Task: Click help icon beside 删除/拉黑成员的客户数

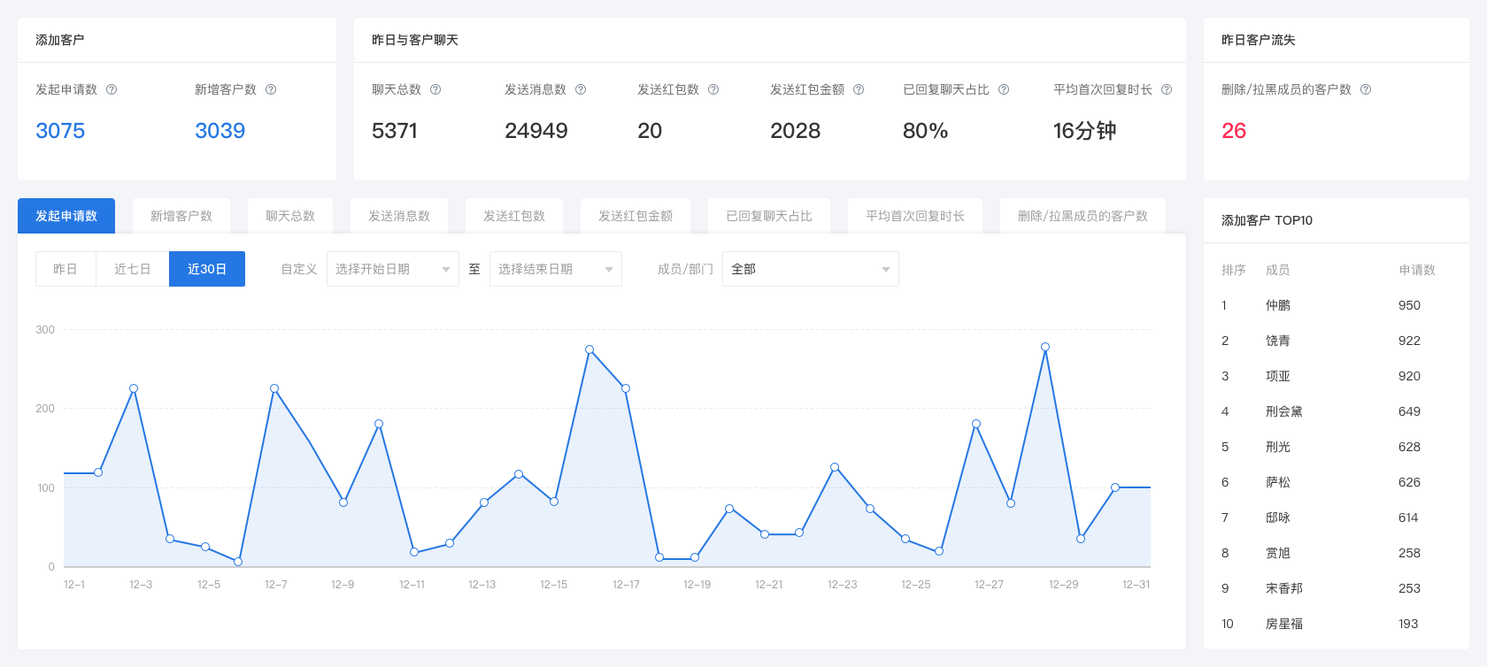Action: (1366, 89)
